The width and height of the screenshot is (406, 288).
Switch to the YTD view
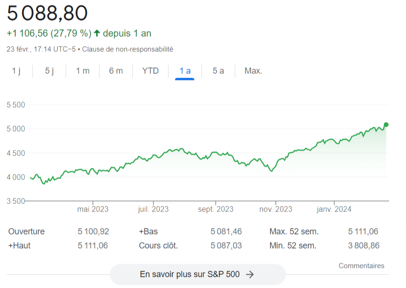coord(150,71)
